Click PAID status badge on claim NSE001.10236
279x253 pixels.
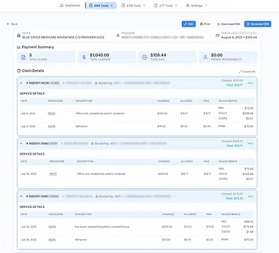click(x=250, y=83)
